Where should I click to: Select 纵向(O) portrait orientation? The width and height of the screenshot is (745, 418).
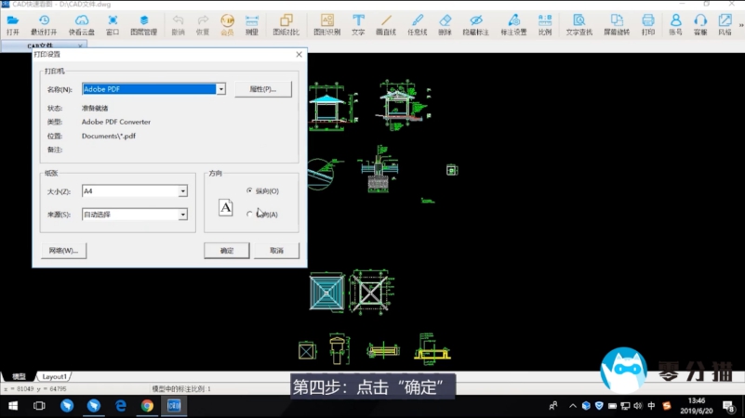pos(250,190)
